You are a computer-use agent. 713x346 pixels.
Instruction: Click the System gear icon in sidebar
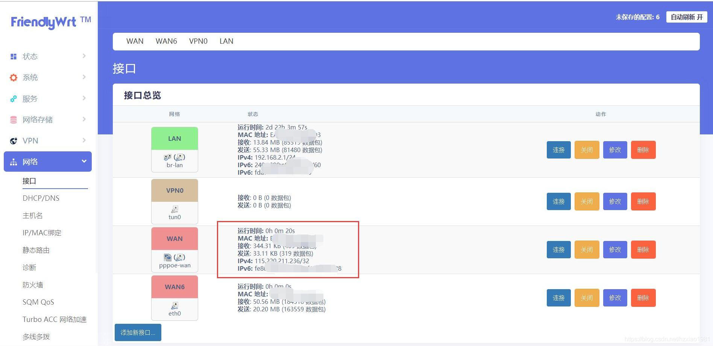[x=14, y=78]
